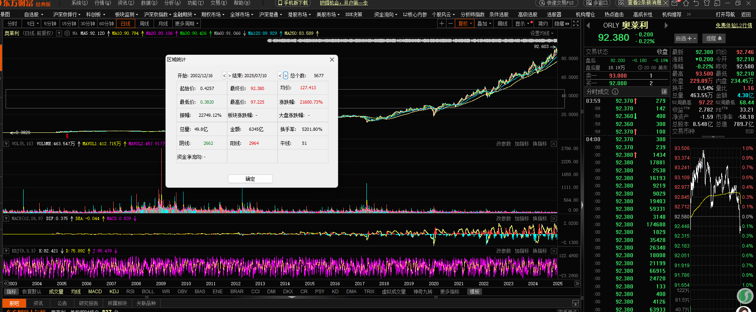This screenshot has width=756, height=312.
Task: Open the 条件选股 toolbar item
Action: tap(499, 14)
